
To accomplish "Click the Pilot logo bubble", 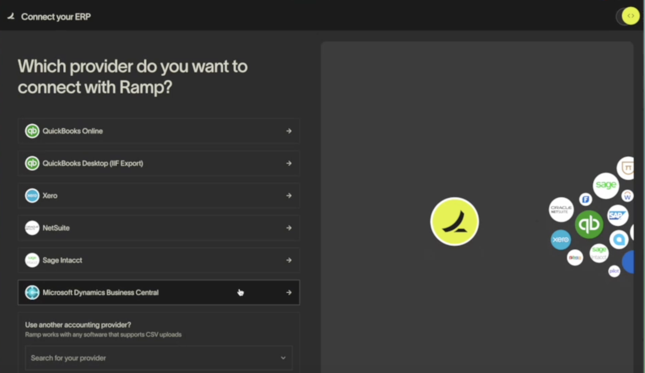I will pos(614,271).
